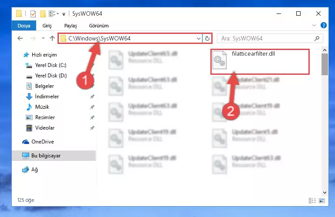Go up one folder level arrow

click(x=52, y=38)
